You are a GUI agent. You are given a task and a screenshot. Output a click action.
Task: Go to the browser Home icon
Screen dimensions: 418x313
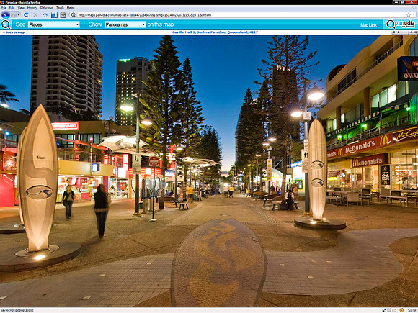[45, 15]
